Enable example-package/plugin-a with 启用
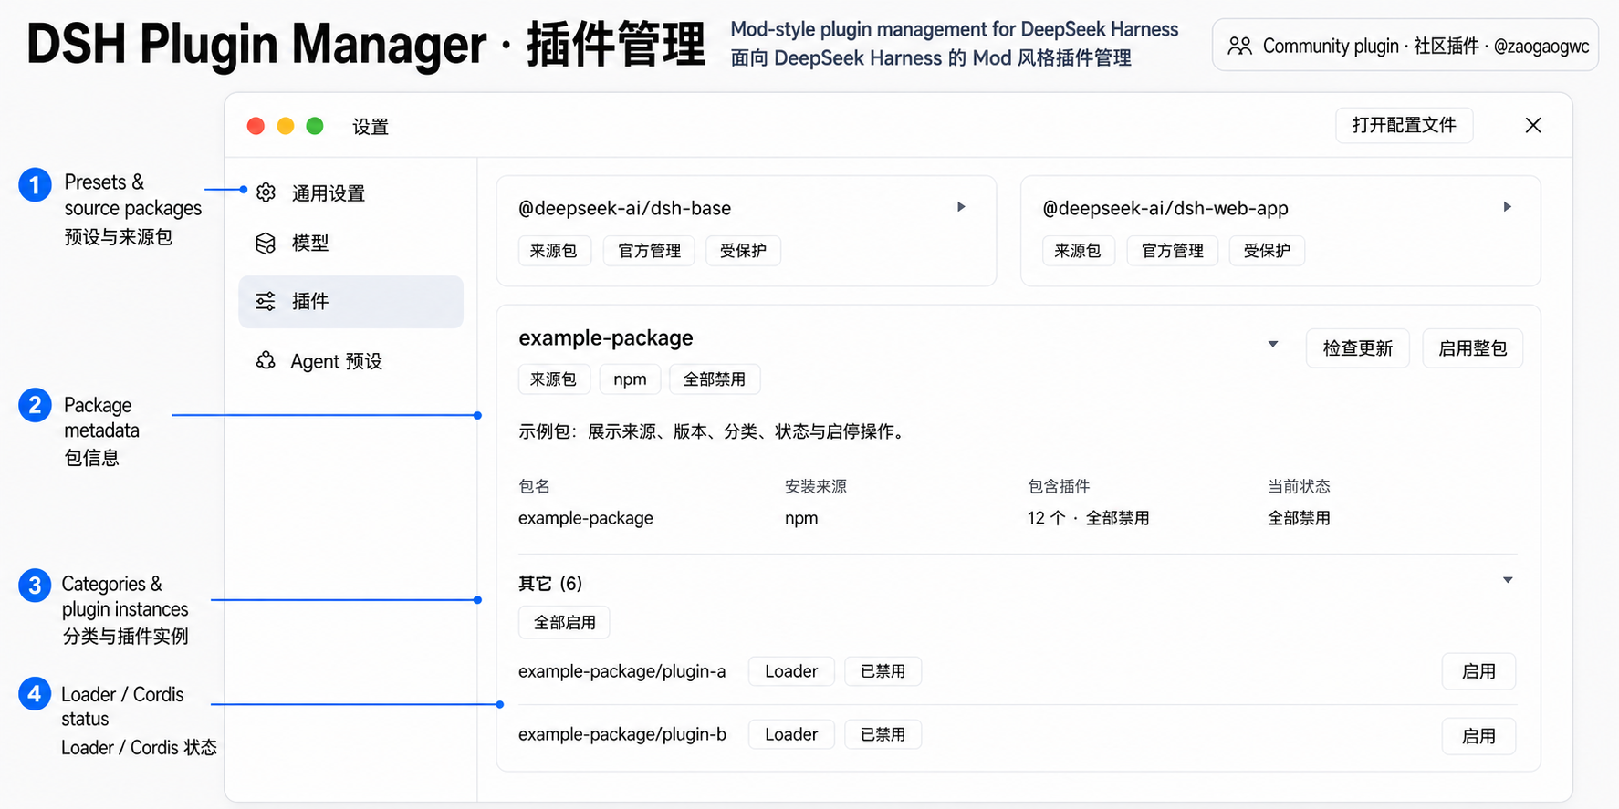 point(1478,671)
